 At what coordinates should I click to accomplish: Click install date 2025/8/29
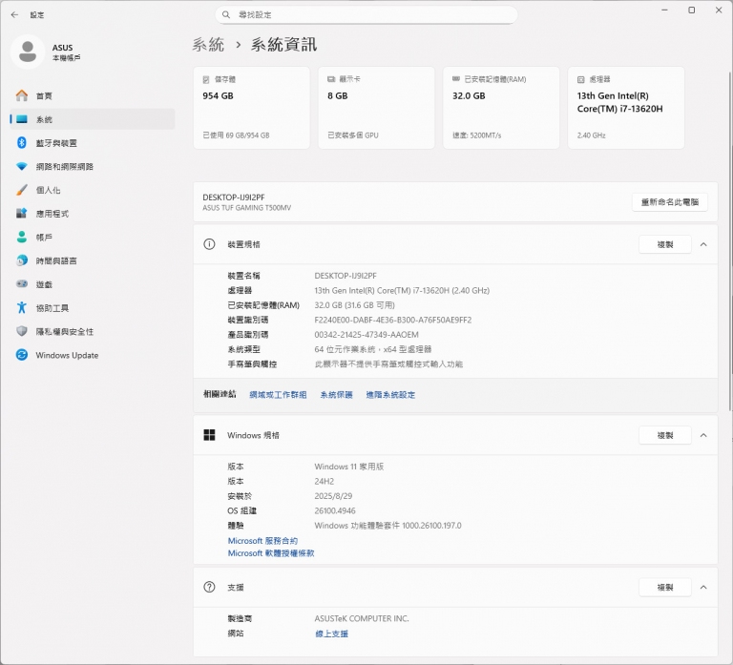pos(333,496)
